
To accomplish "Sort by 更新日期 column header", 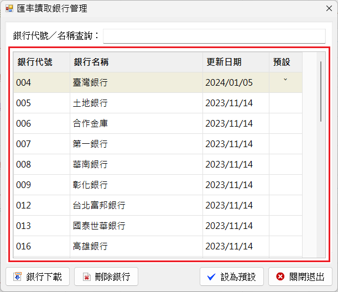I will pyautogui.click(x=236, y=62).
